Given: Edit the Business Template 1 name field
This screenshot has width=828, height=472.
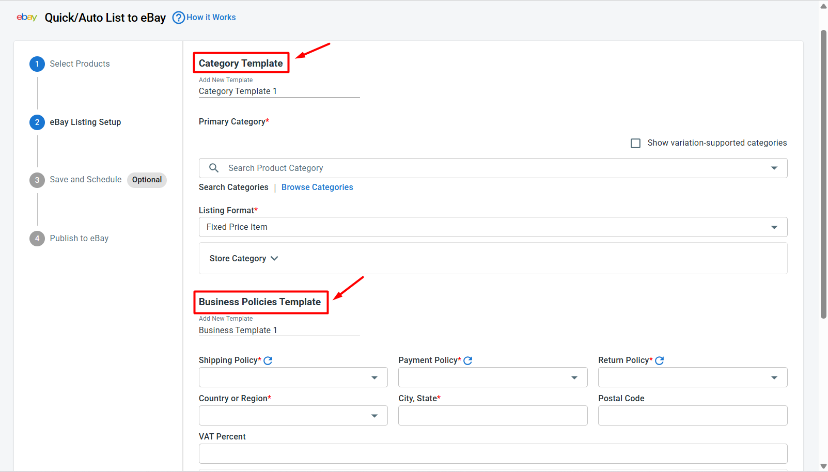Looking at the screenshot, I should (x=279, y=331).
